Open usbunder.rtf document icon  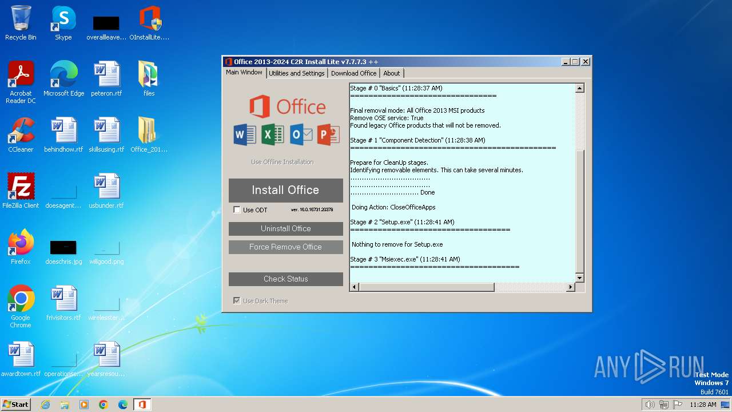pyautogui.click(x=106, y=191)
